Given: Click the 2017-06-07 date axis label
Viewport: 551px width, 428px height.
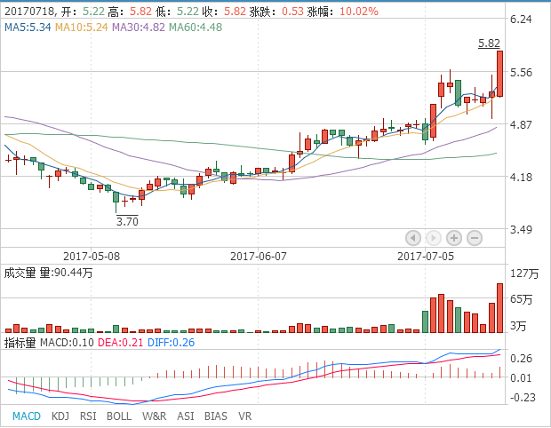Looking at the screenshot, I should point(259,257).
